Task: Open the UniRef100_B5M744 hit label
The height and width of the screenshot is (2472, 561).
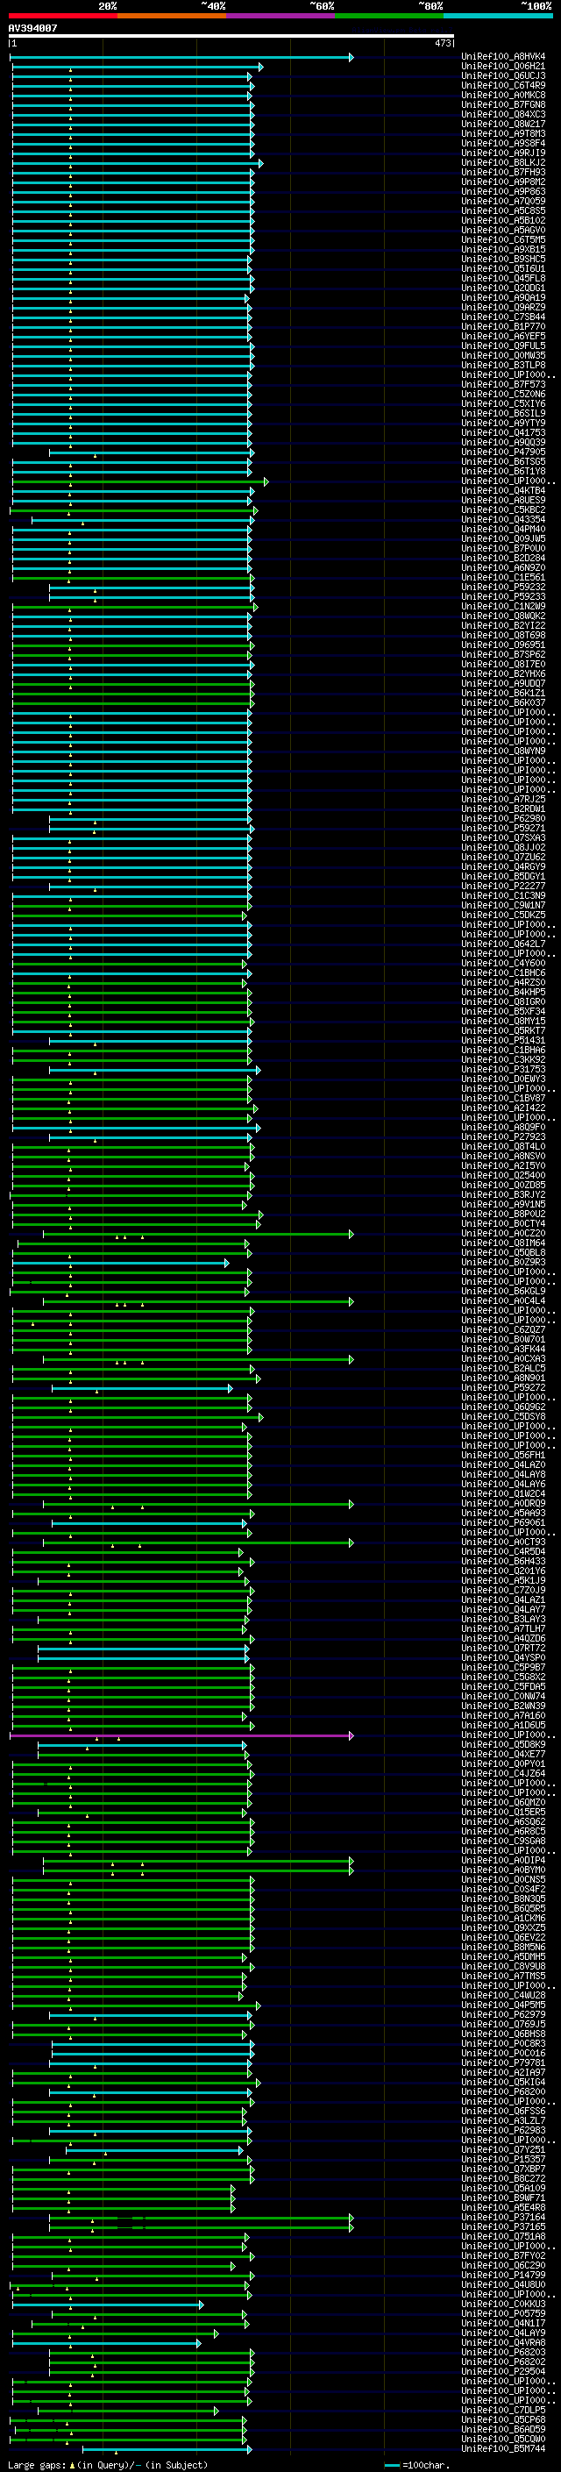Action: (503, 2450)
